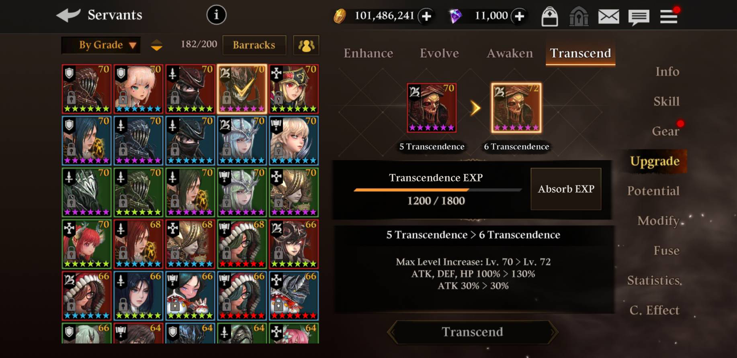Screen dimensions: 737x358
Task: Click the Absorb EXP button
Action: tap(566, 189)
